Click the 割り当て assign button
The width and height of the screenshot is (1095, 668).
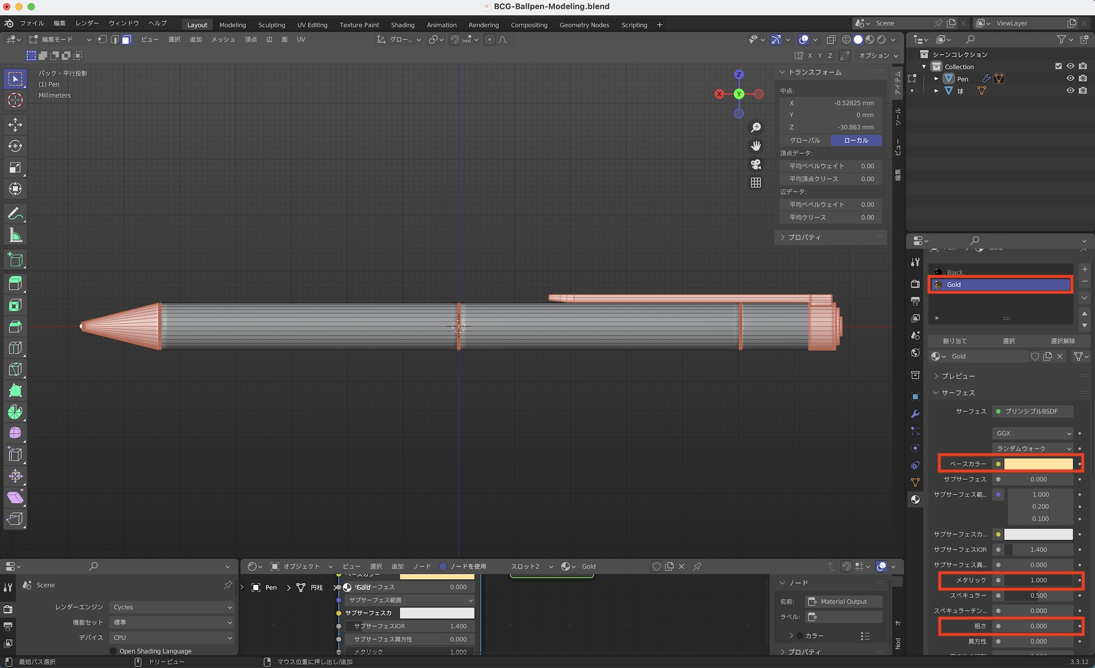pyautogui.click(x=955, y=341)
